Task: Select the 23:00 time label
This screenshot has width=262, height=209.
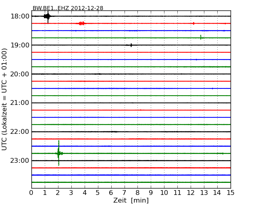Action: point(20,160)
